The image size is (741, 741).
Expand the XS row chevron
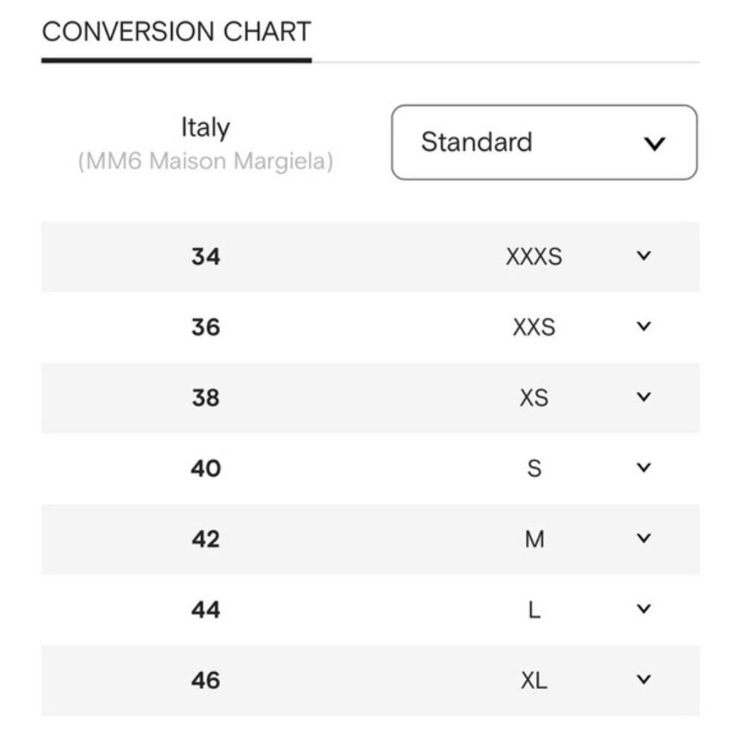pos(644,396)
